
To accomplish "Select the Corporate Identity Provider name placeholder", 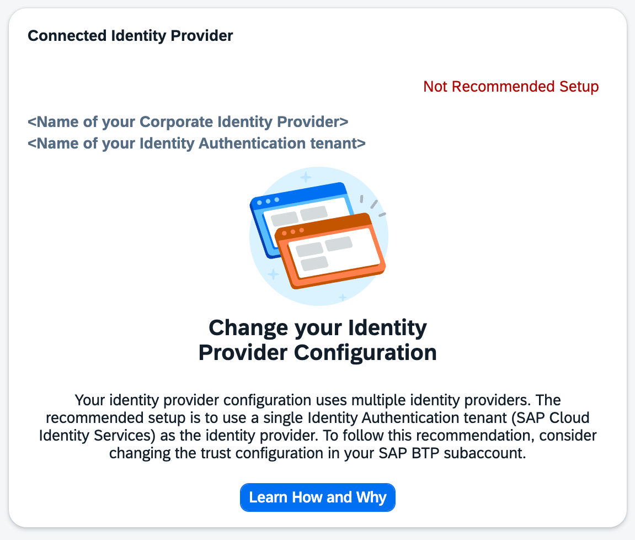I will click(188, 121).
